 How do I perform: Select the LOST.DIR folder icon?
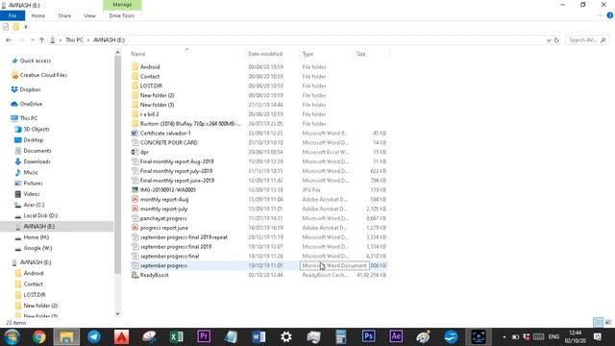135,86
